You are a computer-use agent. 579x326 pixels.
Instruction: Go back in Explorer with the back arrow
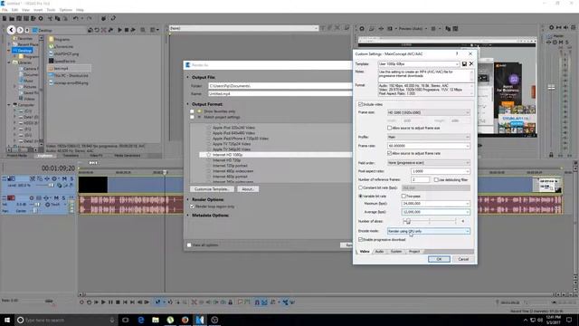tap(11, 30)
